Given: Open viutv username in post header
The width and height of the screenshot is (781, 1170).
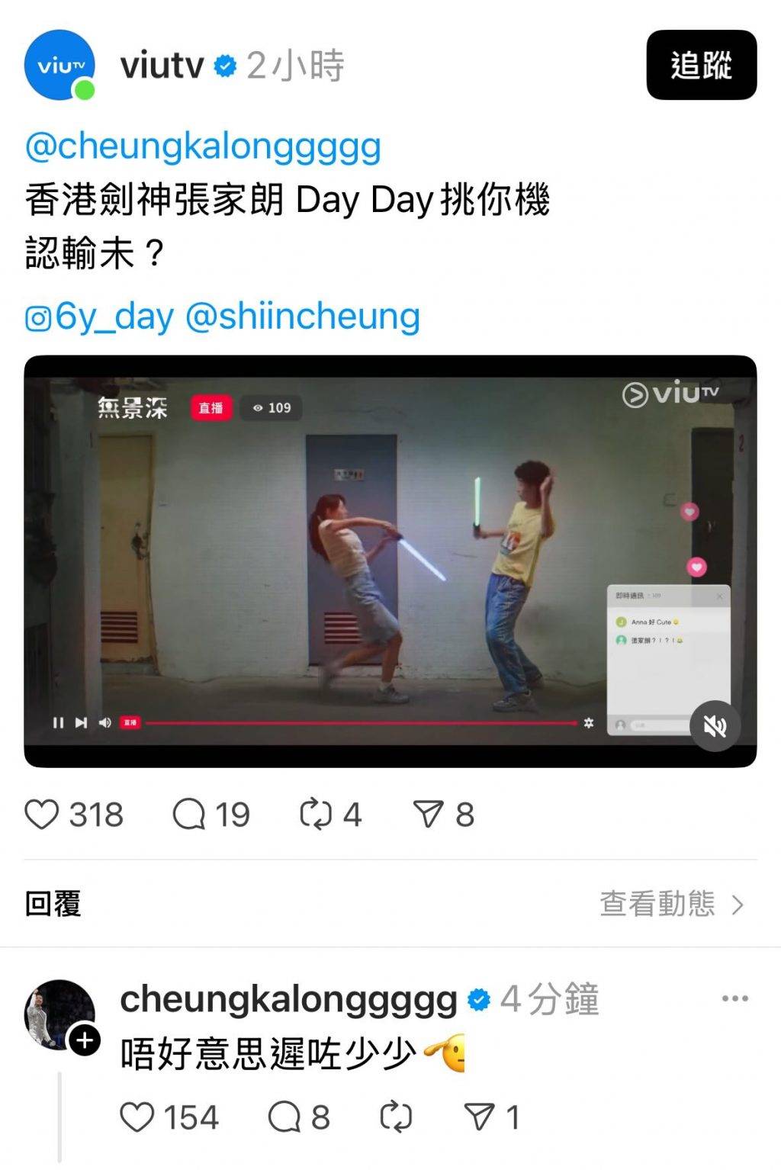Looking at the screenshot, I should click(162, 66).
